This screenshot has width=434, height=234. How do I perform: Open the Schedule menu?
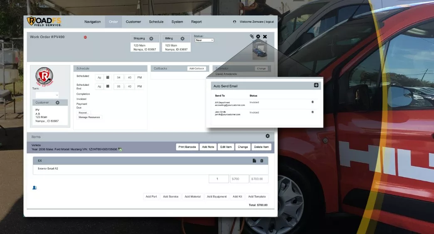coord(156,22)
